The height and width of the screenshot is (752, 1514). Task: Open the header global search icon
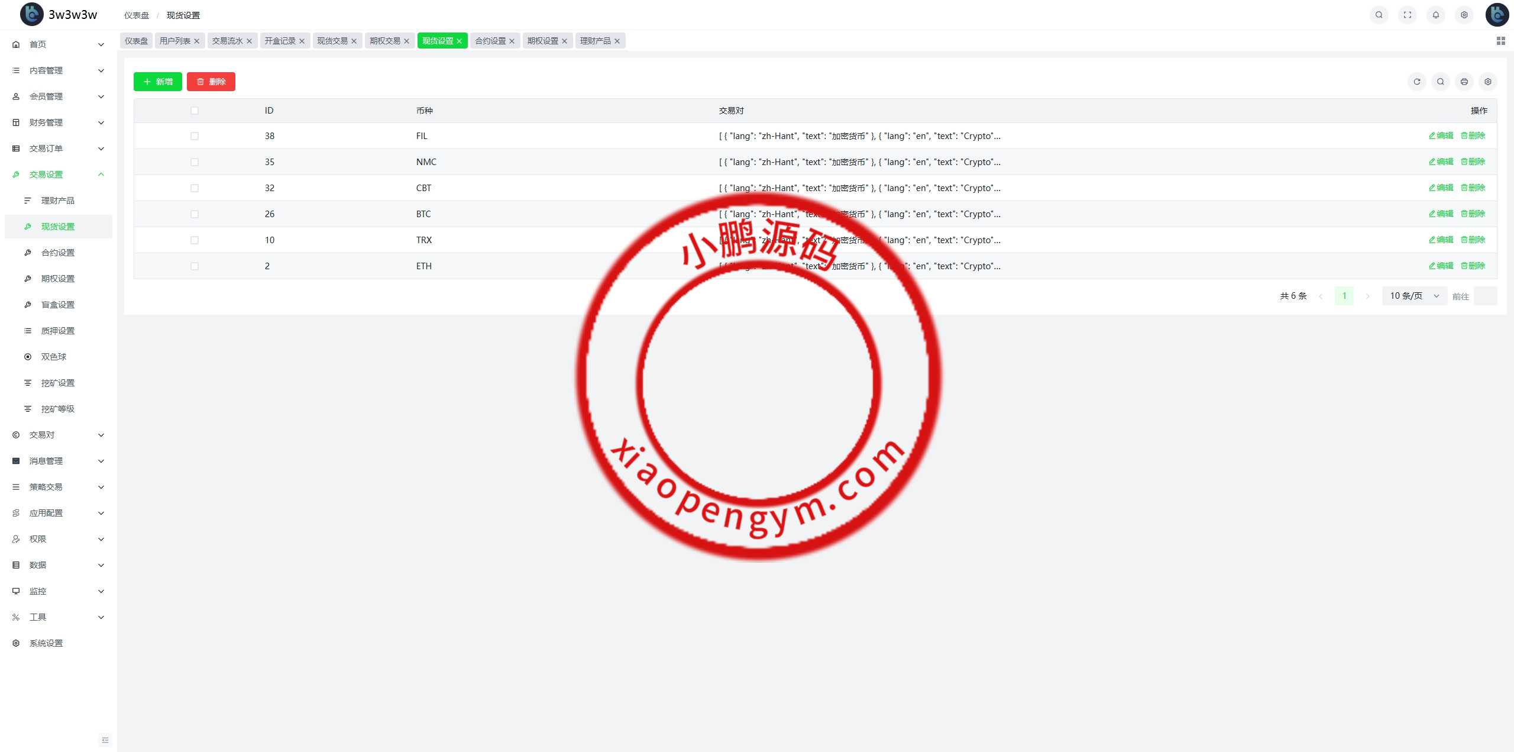(x=1379, y=14)
